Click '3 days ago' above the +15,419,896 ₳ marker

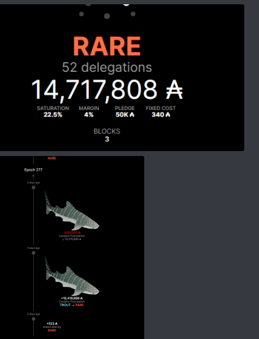pyautogui.click(x=34, y=248)
